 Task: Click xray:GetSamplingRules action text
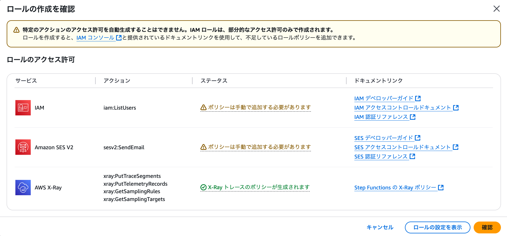coord(132,191)
